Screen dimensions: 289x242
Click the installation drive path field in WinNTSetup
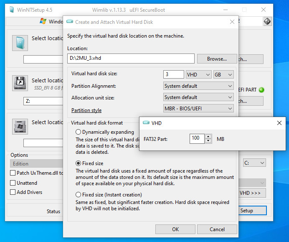coord(43,143)
